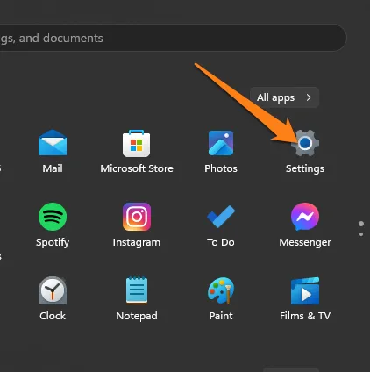The image size is (370, 372).
Task: Expand the All apps chevron arrow
Action: pos(309,97)
